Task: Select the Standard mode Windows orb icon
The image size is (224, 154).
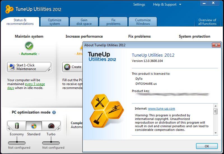Action: [34, 126]
